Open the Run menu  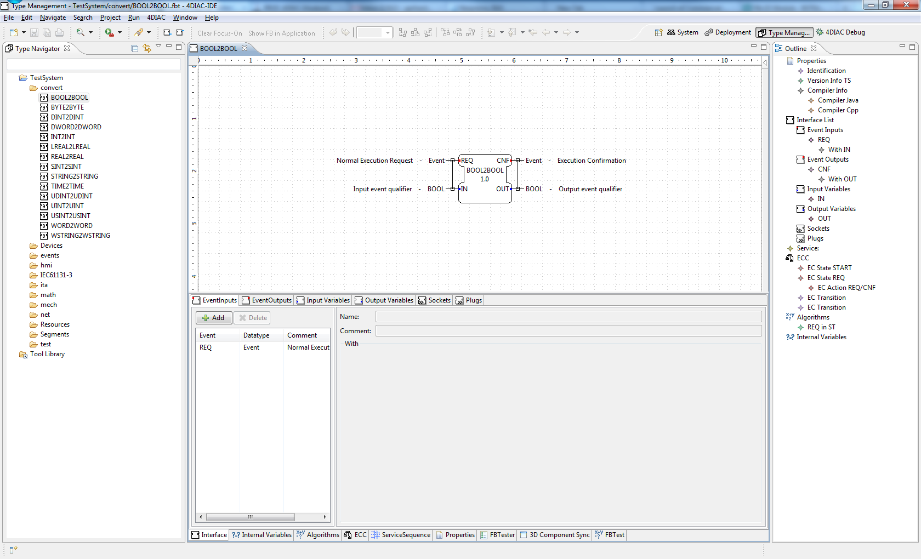134,18
